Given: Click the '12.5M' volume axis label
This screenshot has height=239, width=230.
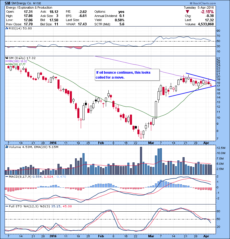Looking at the screenshot, I should (x=221, y=148).
